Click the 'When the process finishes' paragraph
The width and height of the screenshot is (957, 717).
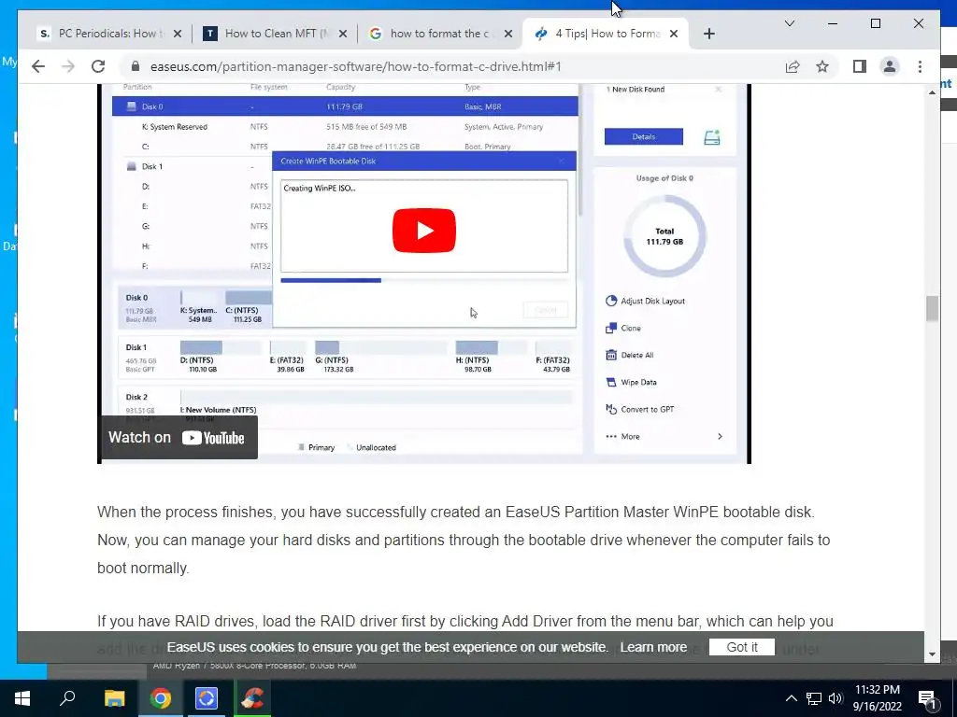[464, 540]
